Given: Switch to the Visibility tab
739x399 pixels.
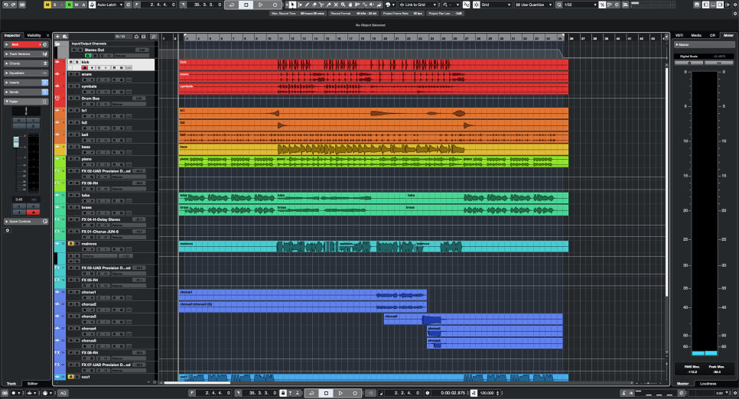Looking at the screenshot, I should click(34, 35).
